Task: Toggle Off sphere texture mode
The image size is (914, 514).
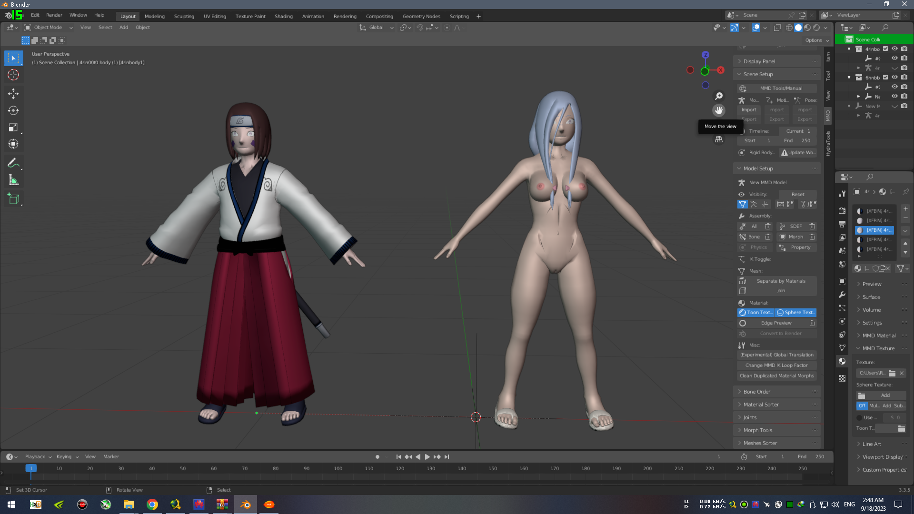Action: (862, 406)
